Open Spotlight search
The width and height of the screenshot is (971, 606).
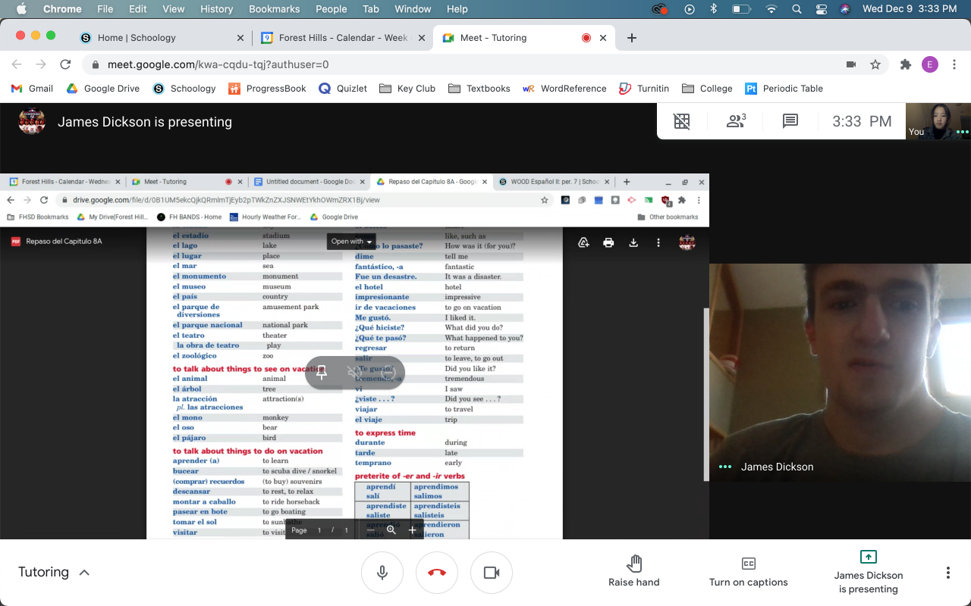797,9
